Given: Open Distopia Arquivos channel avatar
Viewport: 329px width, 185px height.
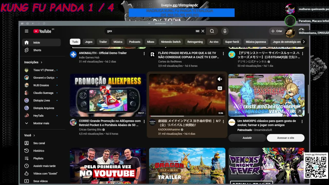Looking at the screenshot, I should pyautogui.click(x=26, y=108).
